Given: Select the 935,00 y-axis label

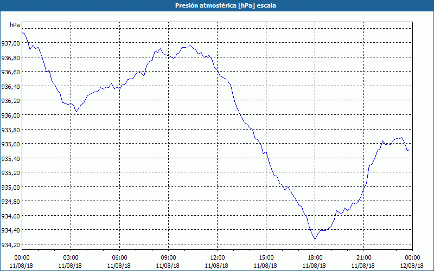Looking at the screenshot, I should click(x=10, y=187).
